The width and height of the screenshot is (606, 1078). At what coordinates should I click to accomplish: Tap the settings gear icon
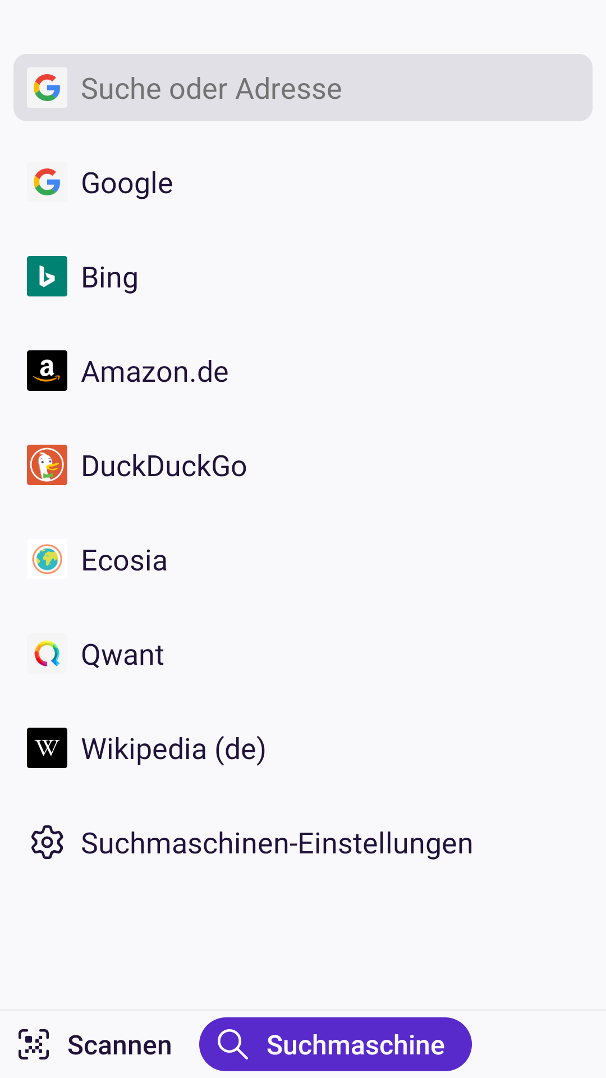pyautogui.click(x=47, y=842)
